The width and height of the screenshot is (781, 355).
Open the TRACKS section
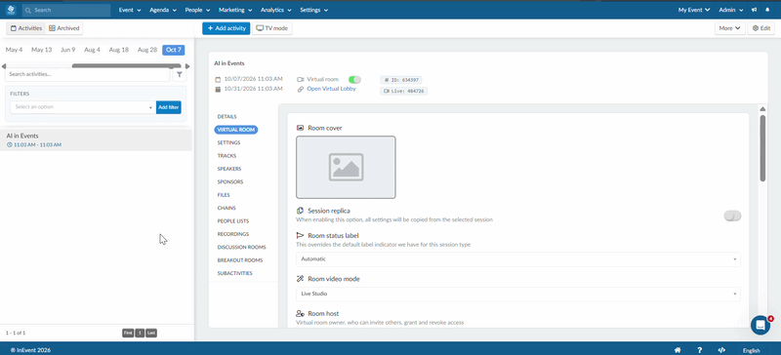(x=226, y=156)
